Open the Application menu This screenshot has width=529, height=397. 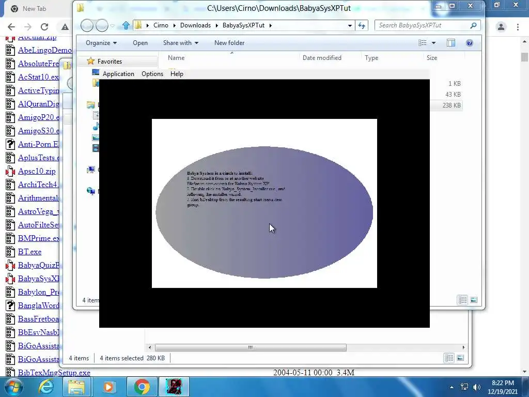click(x=118, y=74)
